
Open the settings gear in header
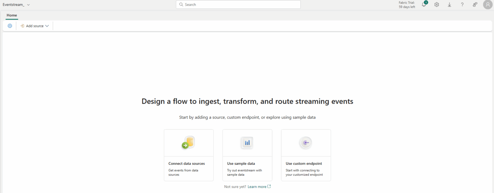tap(436, 4)
